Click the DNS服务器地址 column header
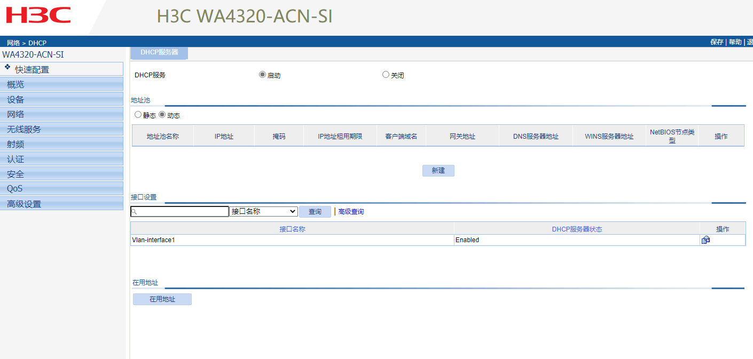 point(536,136)
